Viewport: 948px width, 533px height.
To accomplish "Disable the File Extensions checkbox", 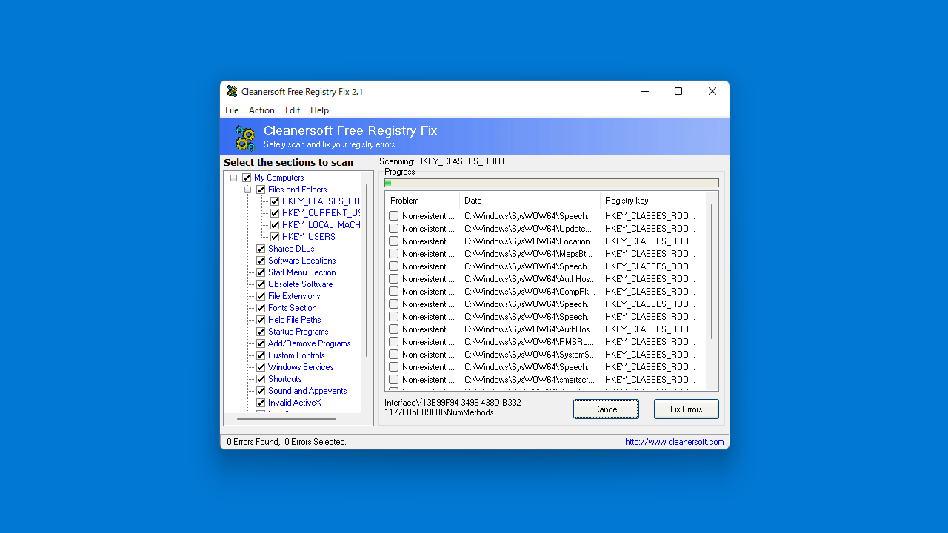I will (261, 296).
